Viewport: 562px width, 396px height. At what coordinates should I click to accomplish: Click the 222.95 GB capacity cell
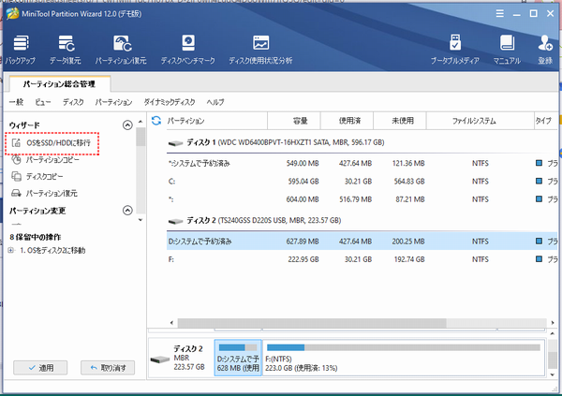tap(303, 259)
